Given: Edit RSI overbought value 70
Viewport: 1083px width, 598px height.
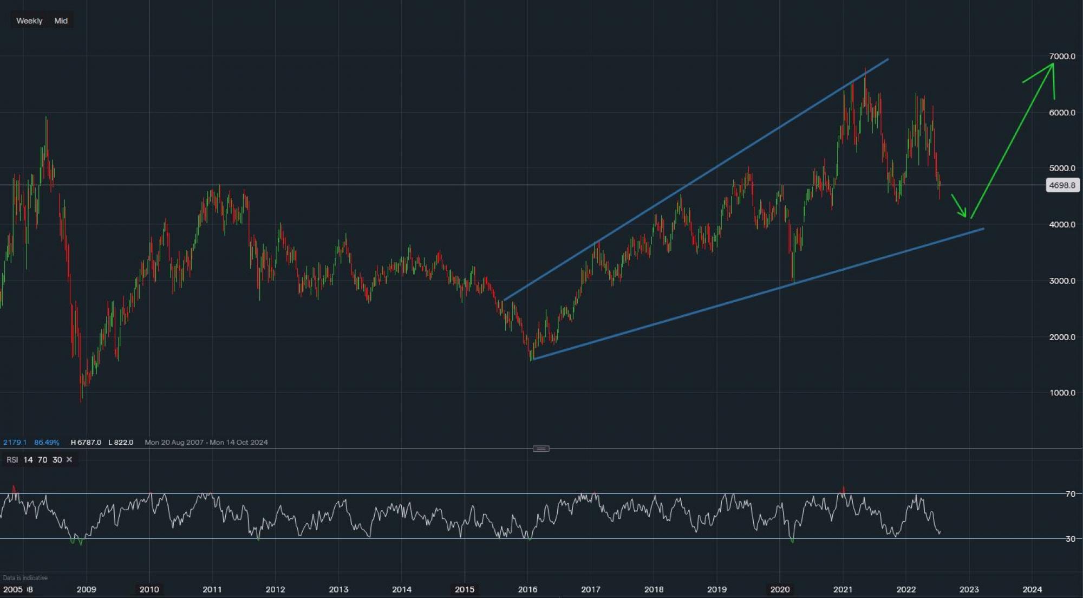Looking at the screenshot, I should [42, 459].
